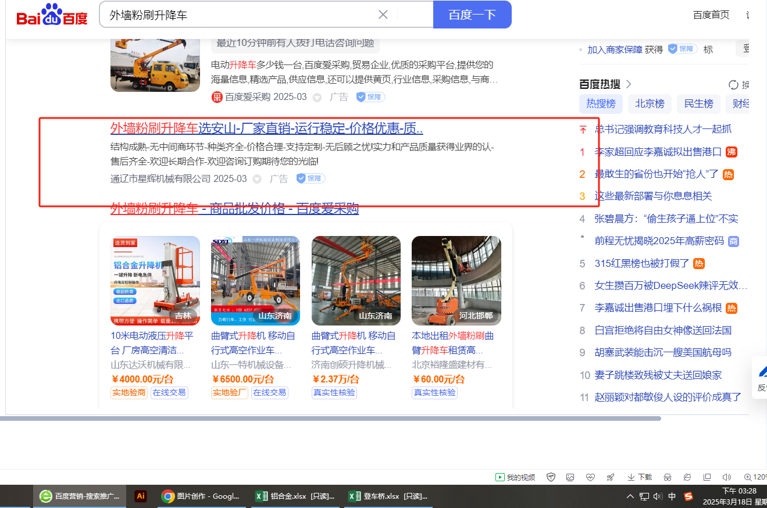Click the system tray volume icon
This screenshot has width=767, height=508.
pos(658,496)
